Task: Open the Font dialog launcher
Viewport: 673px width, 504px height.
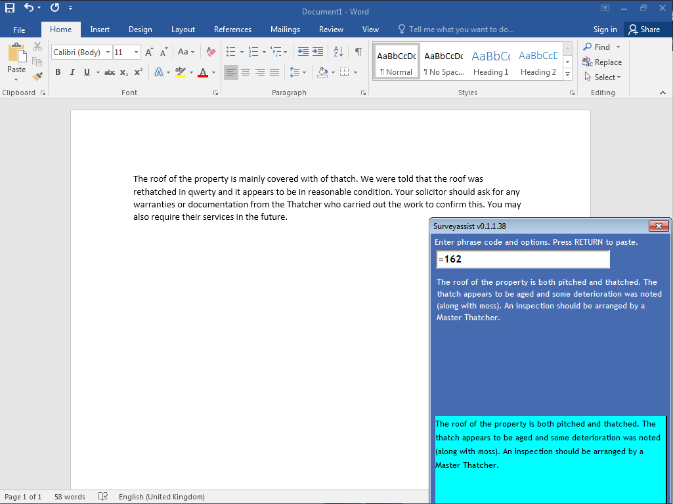Action: point(215,93)
